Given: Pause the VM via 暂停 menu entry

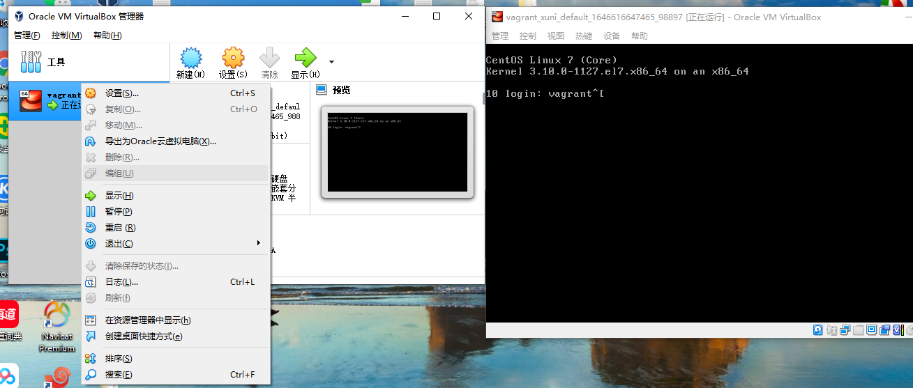Looking at the screenshot, I should coord(175,212).
